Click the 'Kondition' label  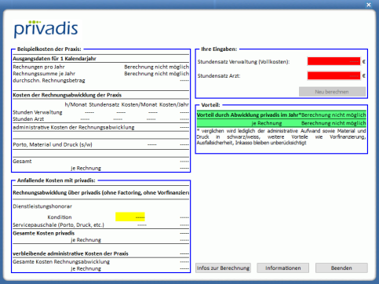click(60, 217)
